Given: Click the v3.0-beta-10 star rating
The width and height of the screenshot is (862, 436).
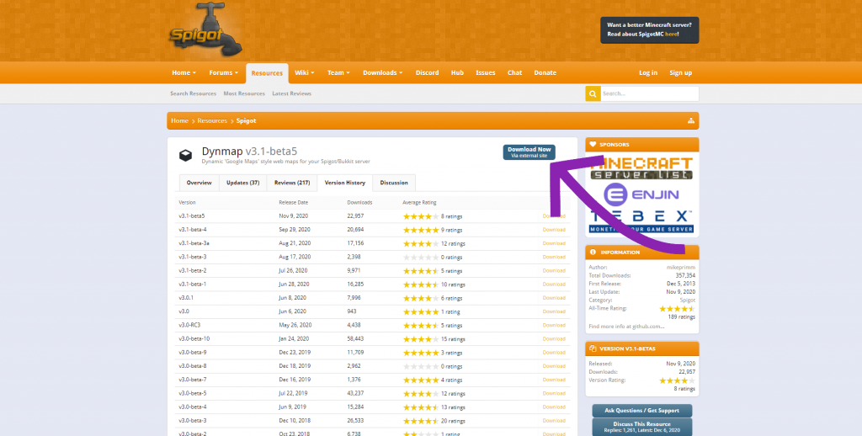Looking at the screenshot, I should [x=421, y=339].
